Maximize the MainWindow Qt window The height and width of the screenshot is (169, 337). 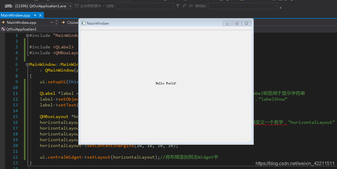tap(237, 23)
